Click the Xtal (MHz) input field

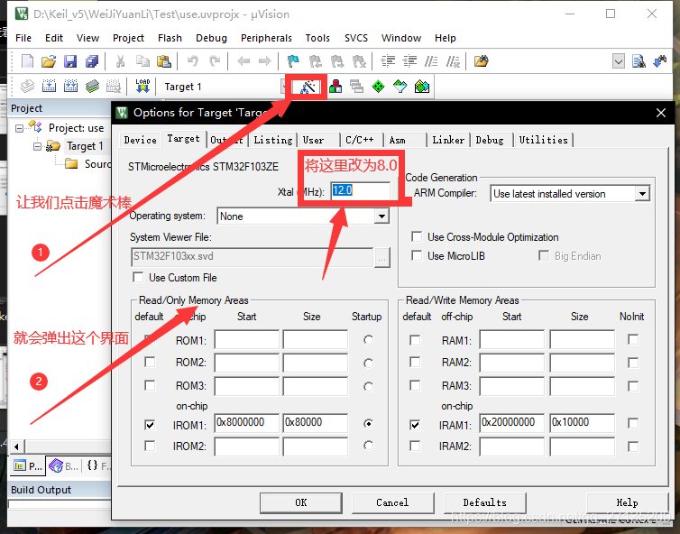(x=361, y=190)
